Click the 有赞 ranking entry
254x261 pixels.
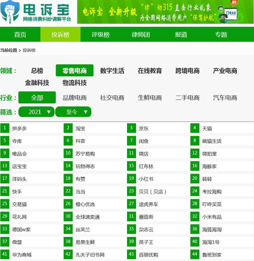80,179
